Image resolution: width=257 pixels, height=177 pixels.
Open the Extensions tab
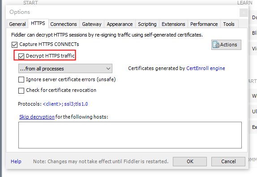173,24
